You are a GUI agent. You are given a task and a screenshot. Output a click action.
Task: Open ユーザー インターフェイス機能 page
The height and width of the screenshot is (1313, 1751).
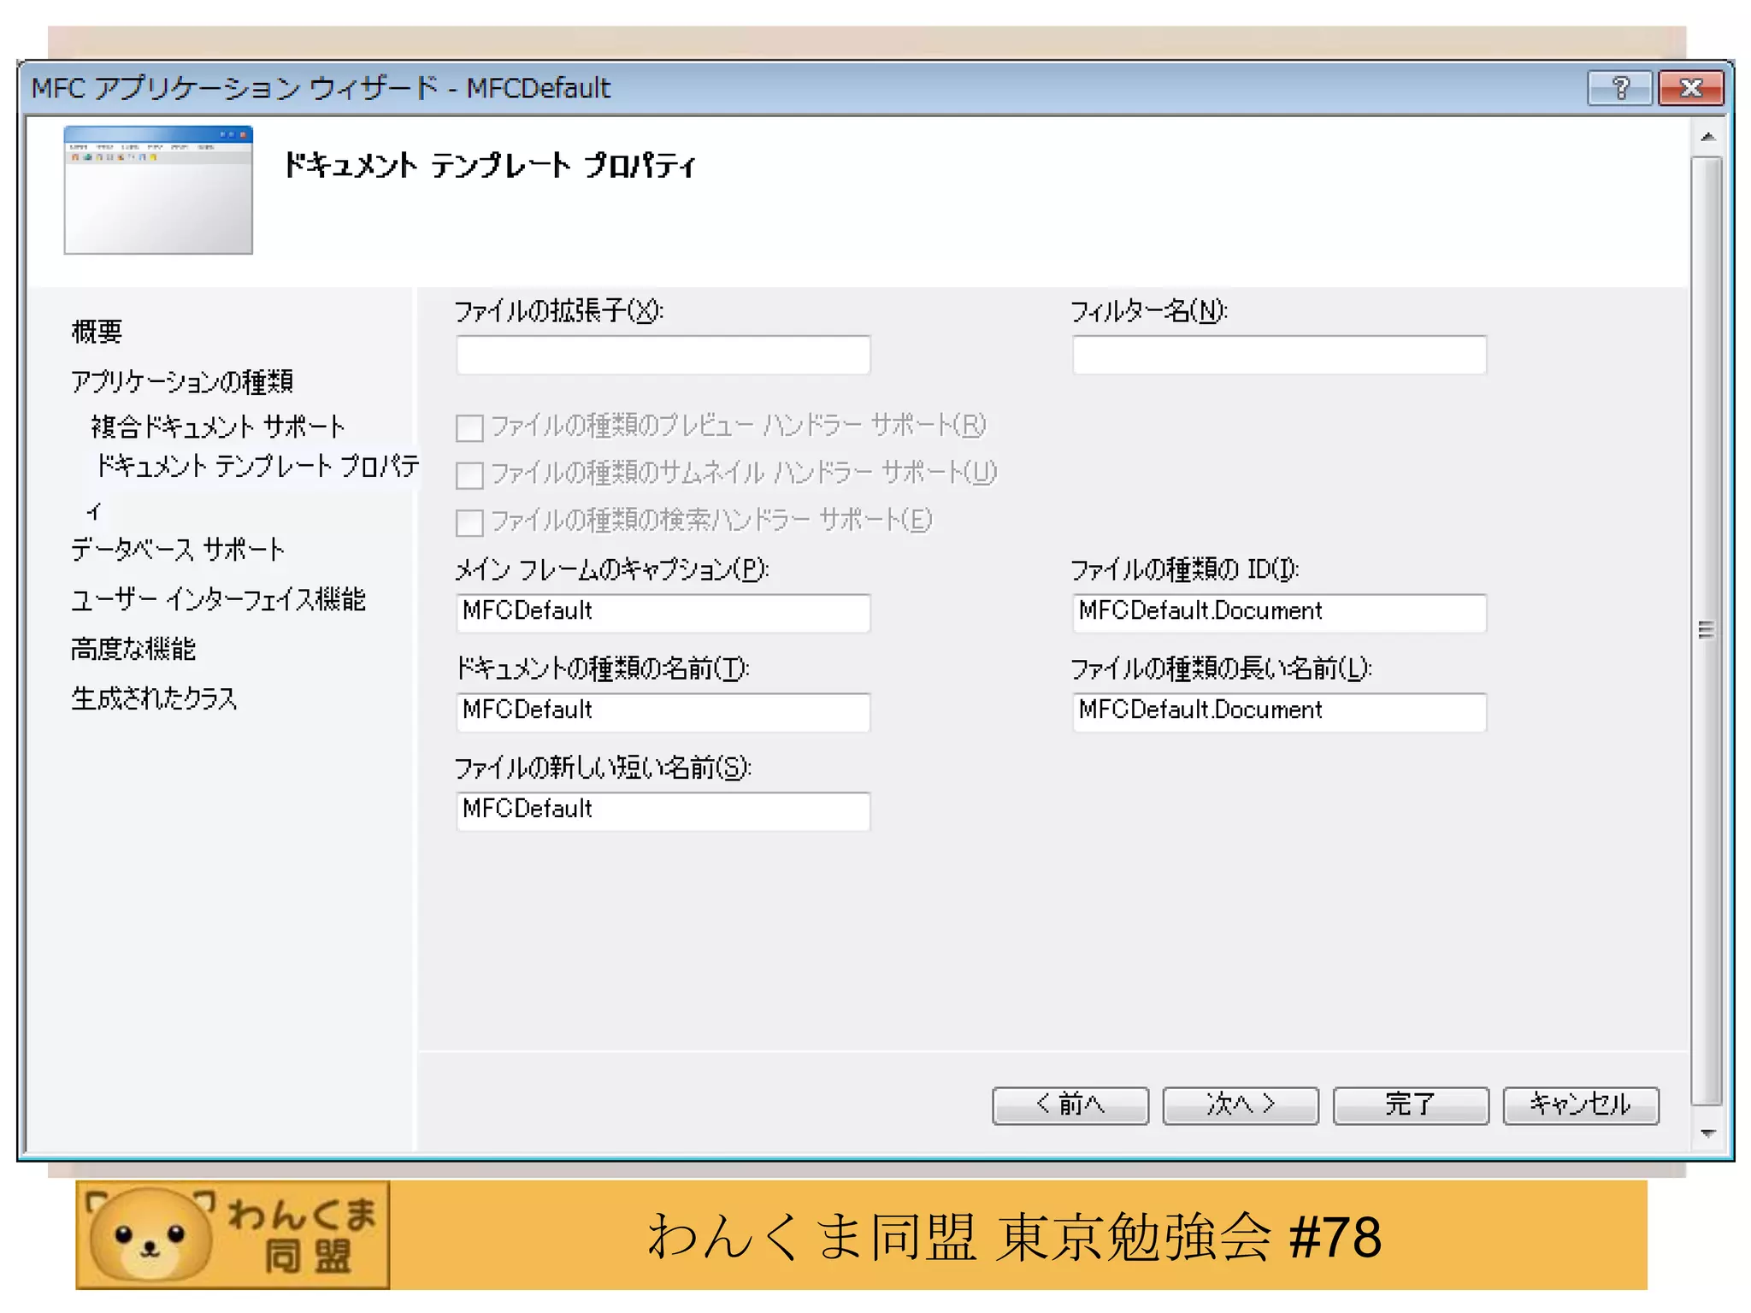pyautogui.click(x=218, y=599)
